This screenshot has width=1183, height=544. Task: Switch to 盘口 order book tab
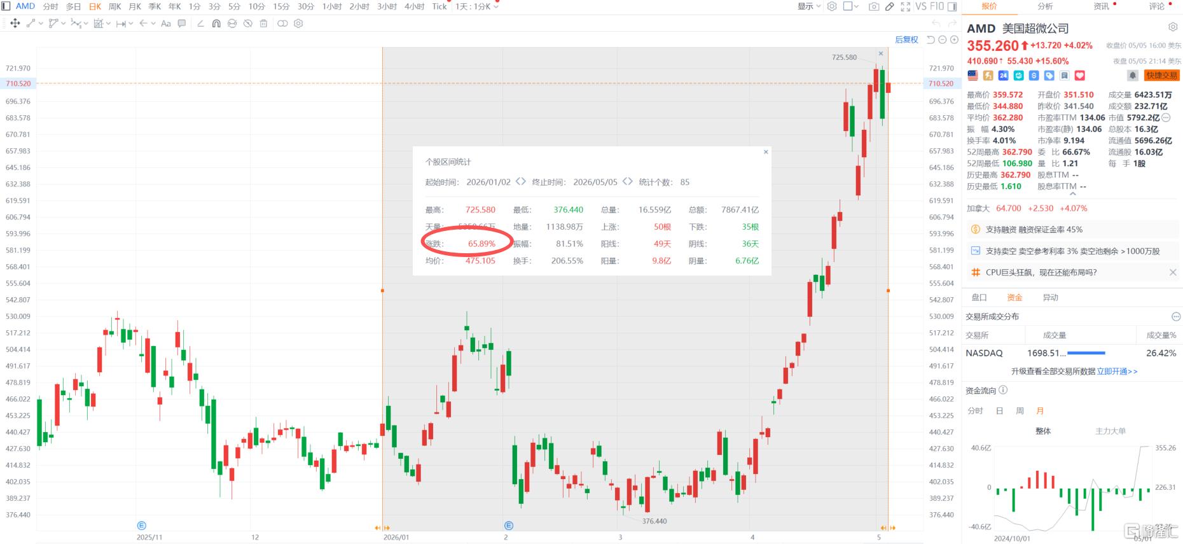pyautogui.click(x=979, y=297)
